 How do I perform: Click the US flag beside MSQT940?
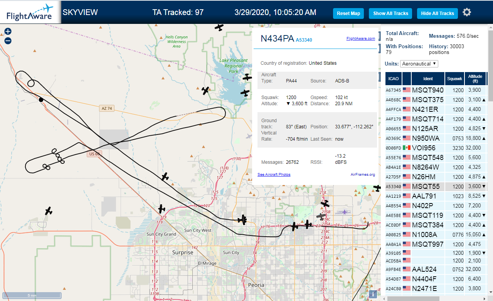pyautogui.click(x=407, y=90)
